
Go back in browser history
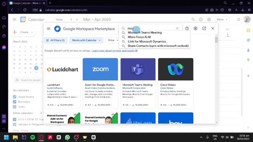[x=12, y=10]
